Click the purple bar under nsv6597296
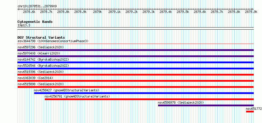262x123 pixels. pyautogui.click(x=136, y=50)
